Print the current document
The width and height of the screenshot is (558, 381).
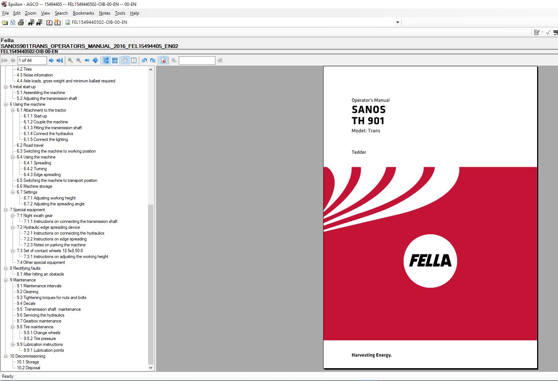pos(21,22)
